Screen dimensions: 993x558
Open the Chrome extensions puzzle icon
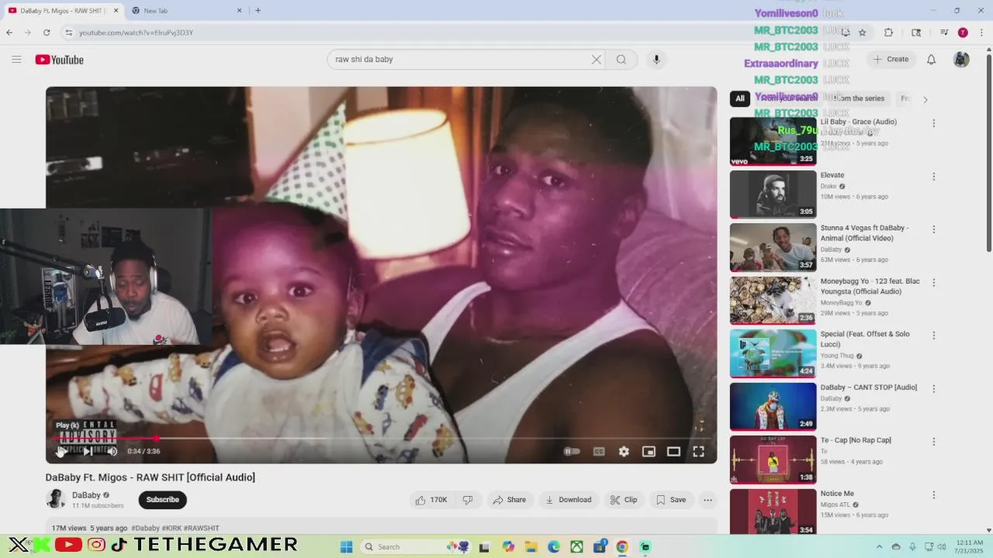[x=889, y=33]
